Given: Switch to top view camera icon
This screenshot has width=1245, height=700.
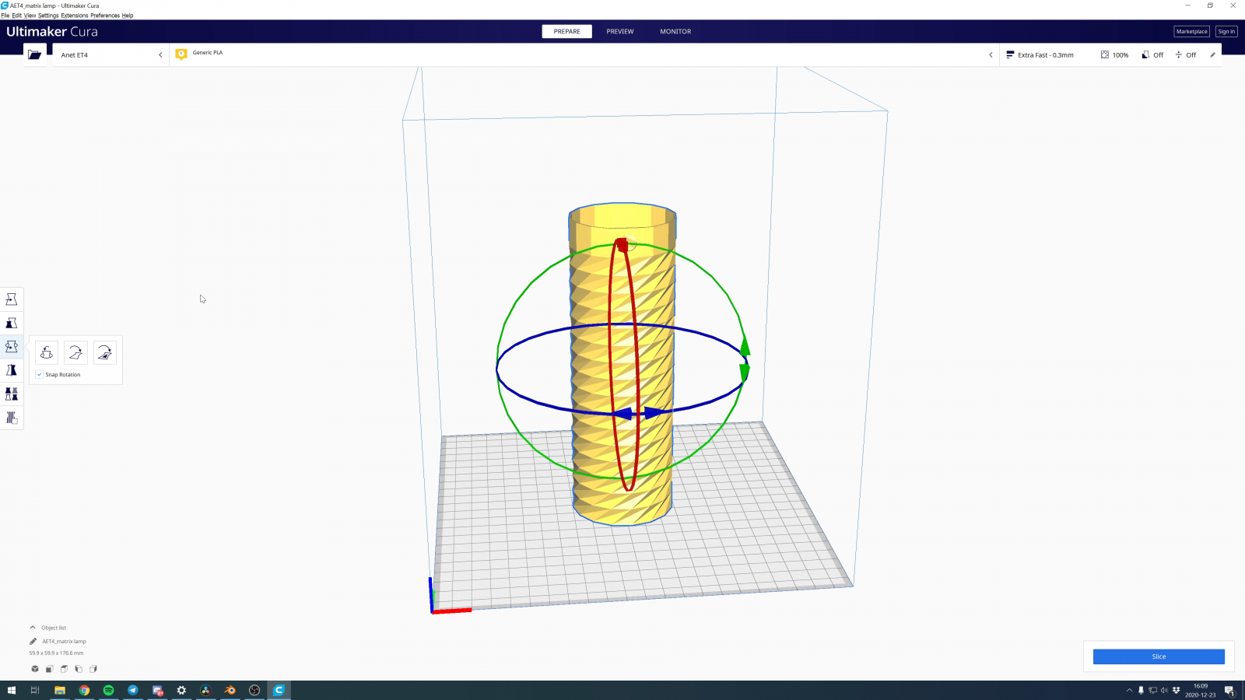Looking at the screenshot, I should pos(64,669).
